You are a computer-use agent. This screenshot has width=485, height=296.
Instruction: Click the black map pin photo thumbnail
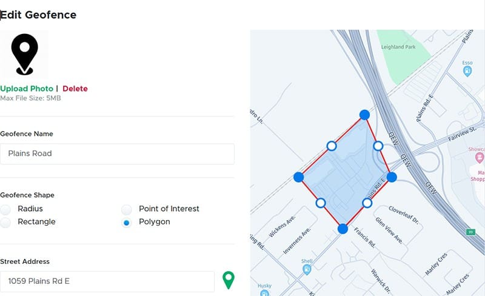pyautogui.click(x=25, y=54)
